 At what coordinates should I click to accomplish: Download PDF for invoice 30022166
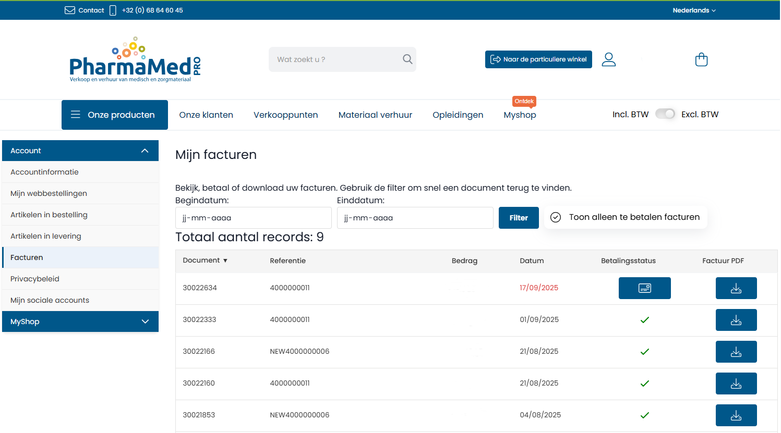(x=736, y=352)
